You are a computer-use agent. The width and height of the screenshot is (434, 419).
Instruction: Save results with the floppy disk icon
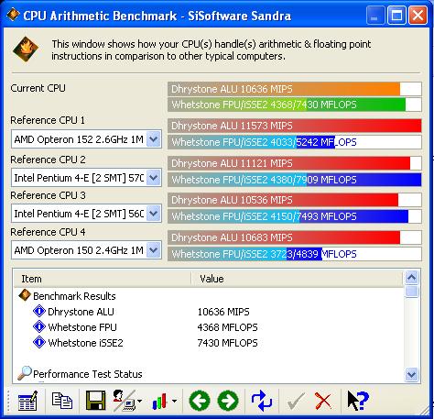pyautogui.click(x=95, y=401)
